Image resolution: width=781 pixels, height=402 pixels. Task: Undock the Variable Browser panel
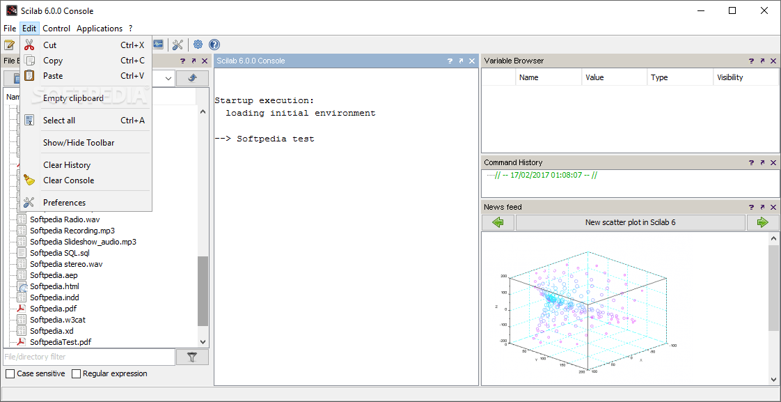(x=762, y=61)
